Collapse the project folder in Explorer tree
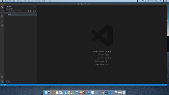This screenshot has width=169, height=95. [x=21, y=13]
